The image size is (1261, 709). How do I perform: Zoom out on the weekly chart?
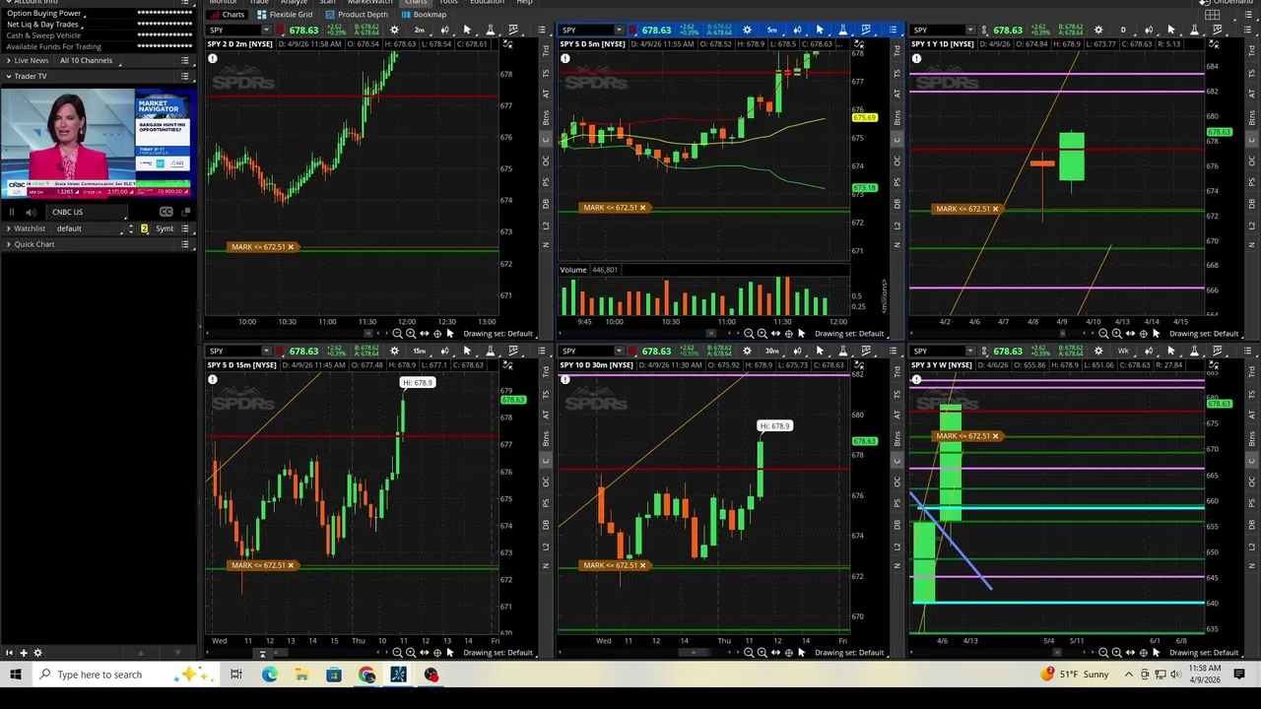1103,652
